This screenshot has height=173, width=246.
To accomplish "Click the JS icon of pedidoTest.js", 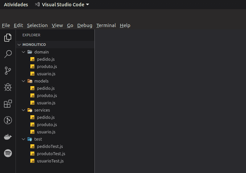I will tap(32, 147).
